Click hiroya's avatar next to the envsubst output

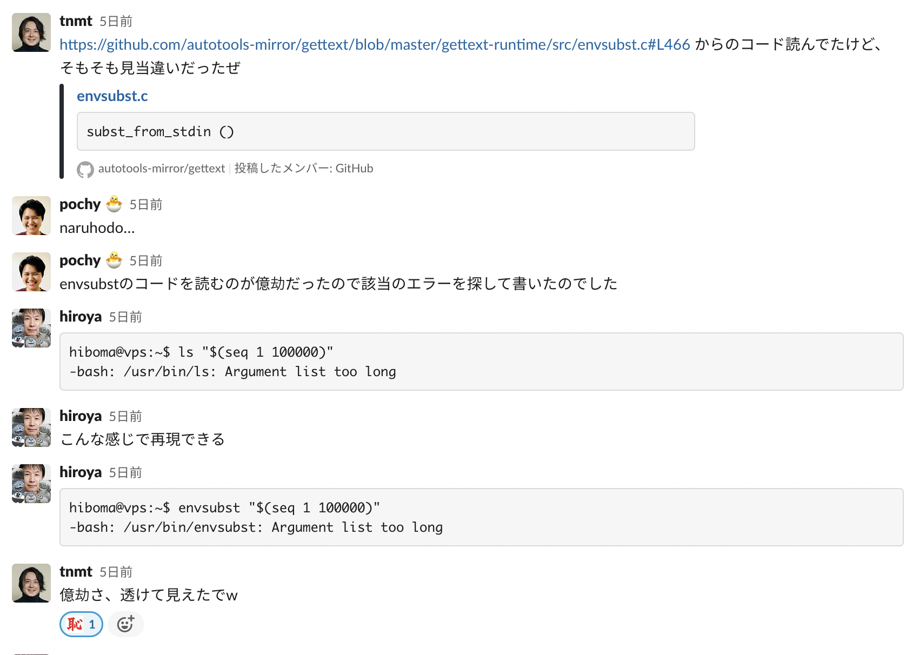pos(31,483)
